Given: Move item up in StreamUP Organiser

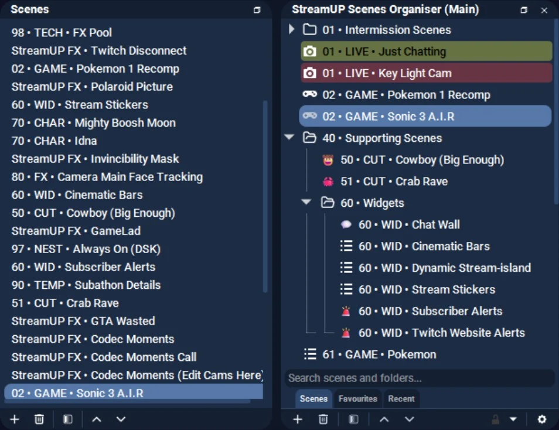Looking at the screenshot, I should (384, 419).
